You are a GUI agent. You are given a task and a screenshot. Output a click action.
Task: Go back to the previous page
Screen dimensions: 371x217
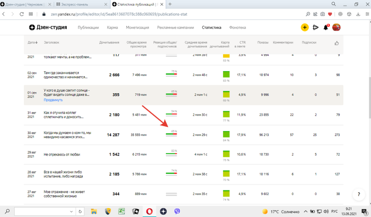4,14
